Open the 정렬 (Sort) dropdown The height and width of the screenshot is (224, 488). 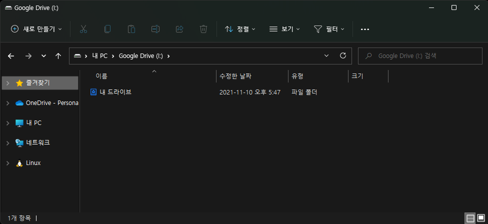pyautogui.click(x=240, y=29)
